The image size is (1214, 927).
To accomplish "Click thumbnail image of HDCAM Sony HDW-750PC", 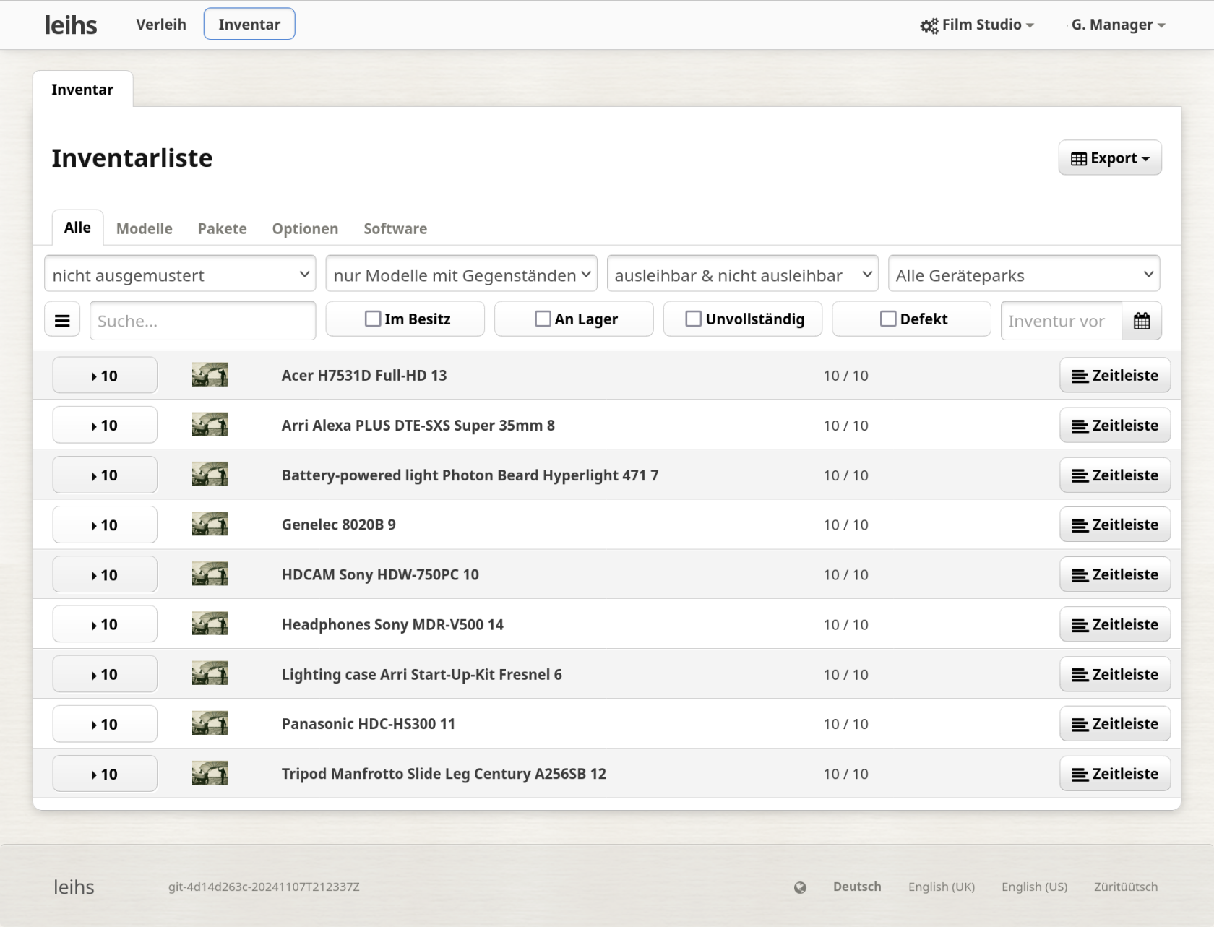I will tap(210, 574).
